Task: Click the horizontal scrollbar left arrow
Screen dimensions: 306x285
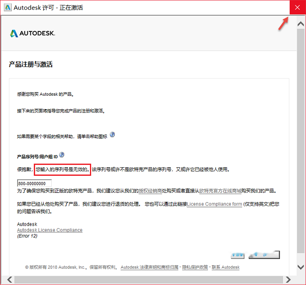Action: coord(9,280)
